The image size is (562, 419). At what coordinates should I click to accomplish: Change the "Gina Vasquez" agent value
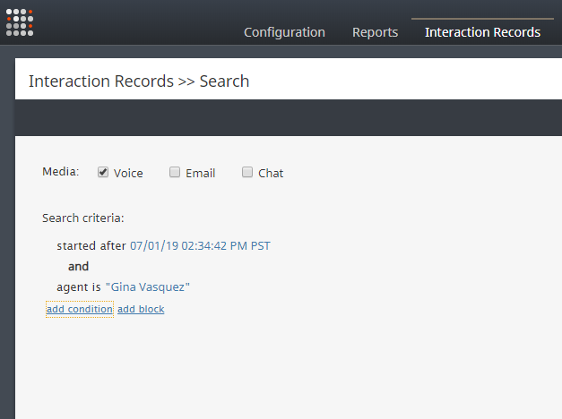click(x=148, y=286)
